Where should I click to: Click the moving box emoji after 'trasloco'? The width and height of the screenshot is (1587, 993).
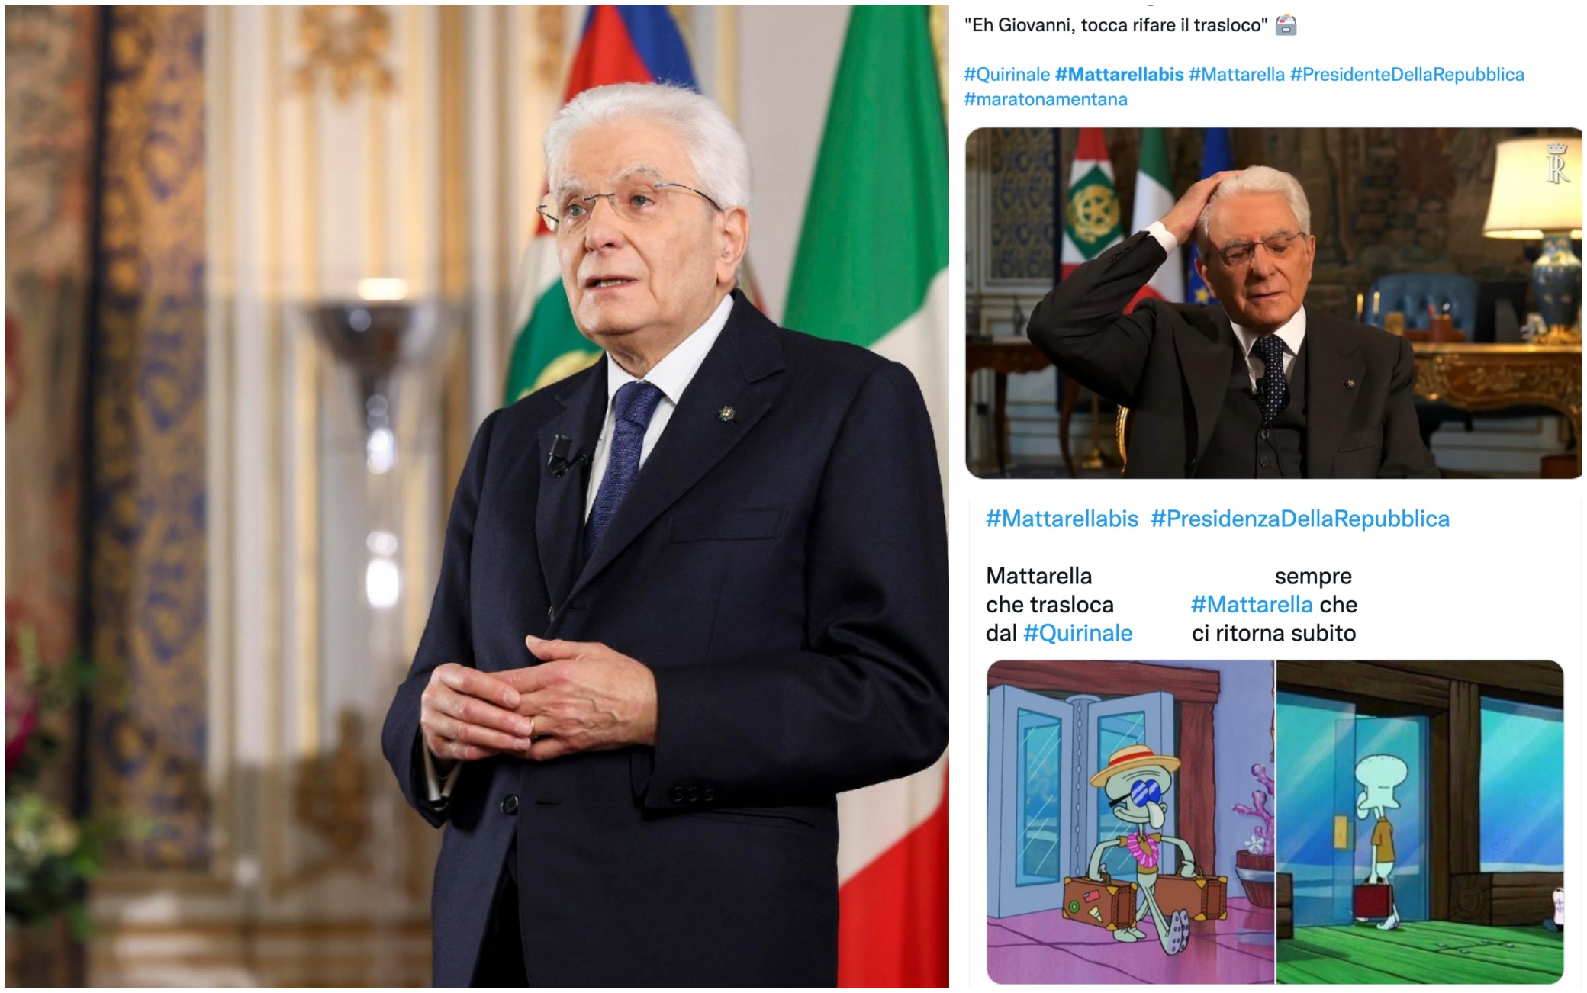click(1286, 26)
